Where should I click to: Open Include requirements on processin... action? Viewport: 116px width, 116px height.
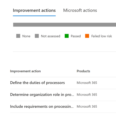pos(42,106)
